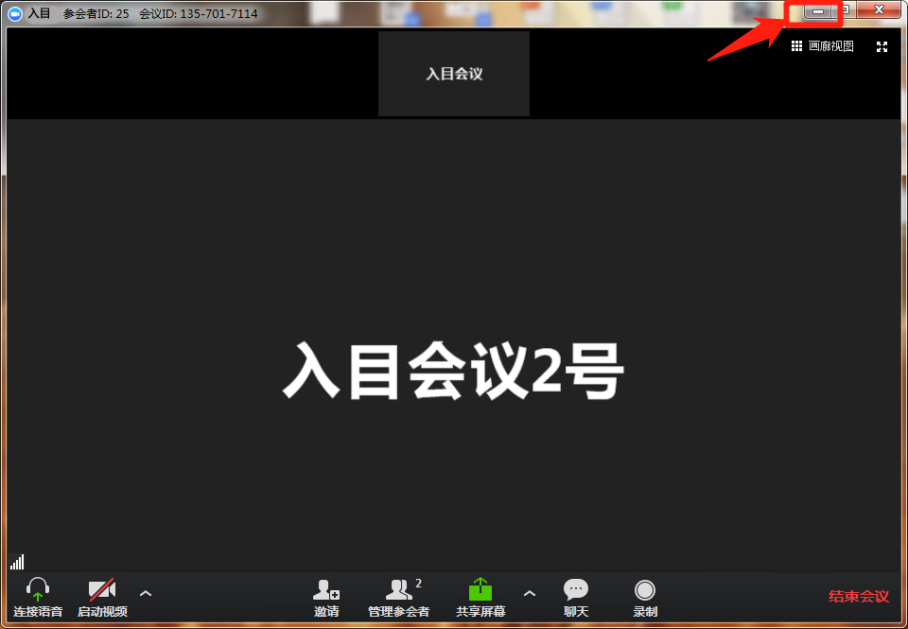The image size is (908, 629).
Task: Switch to Gallery View
Action: click(822, 46)
